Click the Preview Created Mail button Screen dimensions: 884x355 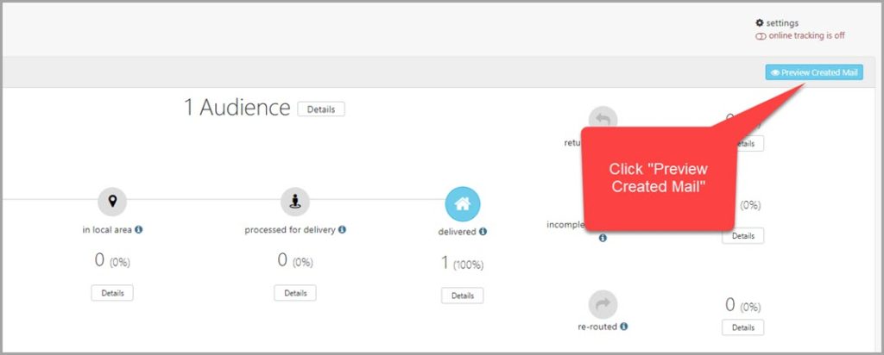tap(813, 72)
